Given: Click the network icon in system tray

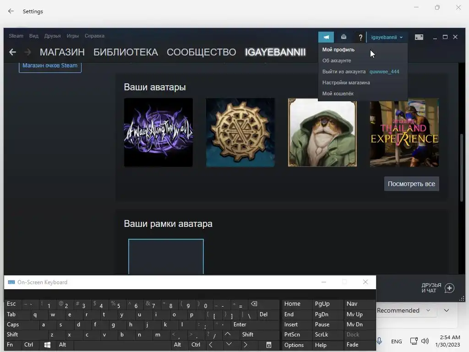Looking at the screenshot, I should pos(414,341).
